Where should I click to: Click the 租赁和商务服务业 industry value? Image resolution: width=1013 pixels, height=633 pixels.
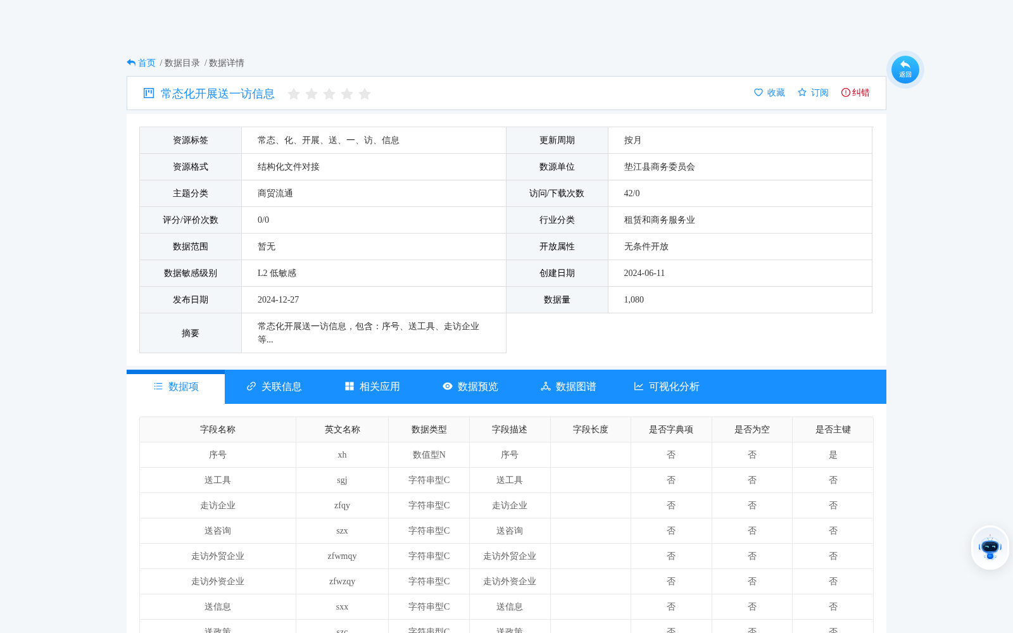(x=659, y=220)
